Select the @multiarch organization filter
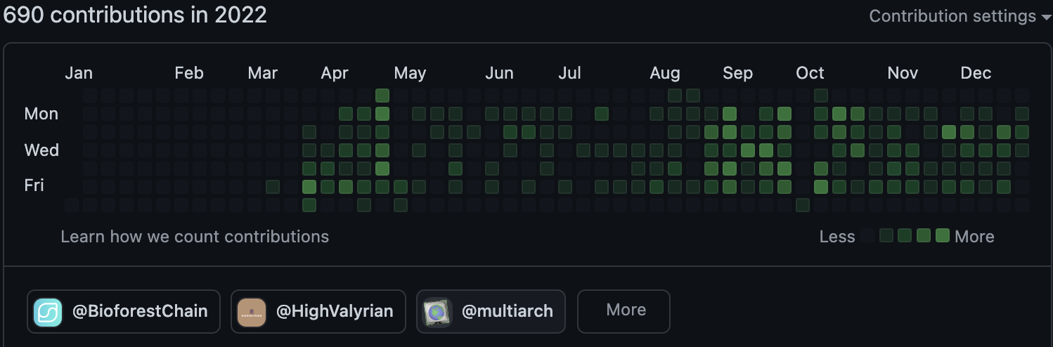This screenshot has height=347, width=1053. click(x=491, y=311)
